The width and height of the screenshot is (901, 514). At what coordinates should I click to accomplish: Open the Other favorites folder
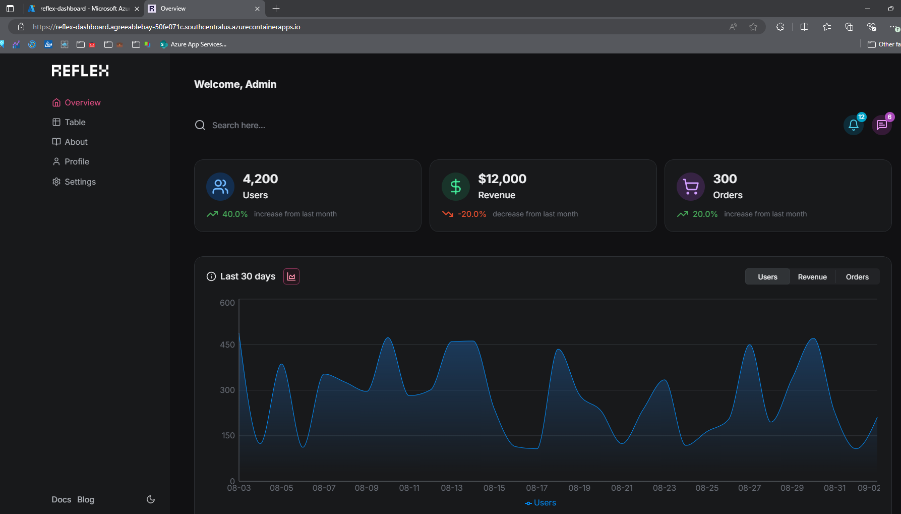(x=883, y=44)
